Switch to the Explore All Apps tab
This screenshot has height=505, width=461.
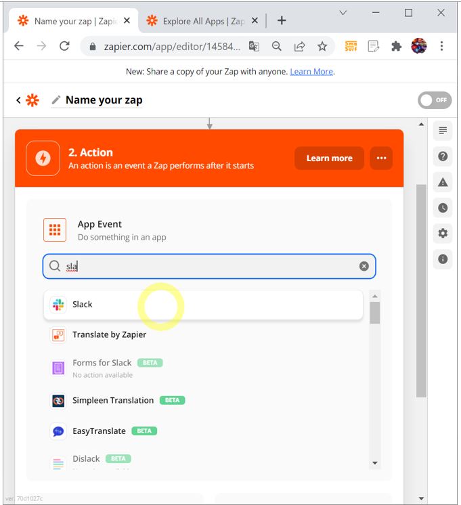[202, 21]
